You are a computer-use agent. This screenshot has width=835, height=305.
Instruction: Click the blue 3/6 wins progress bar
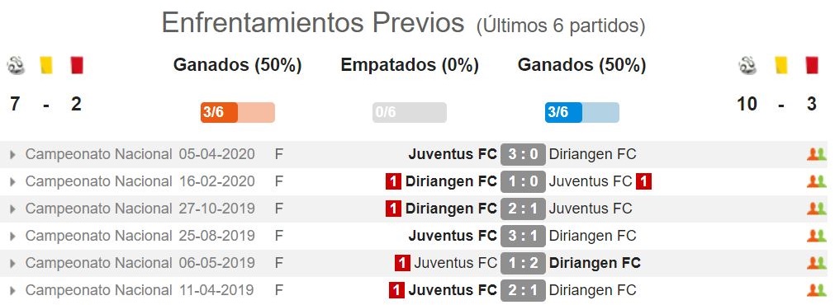pyautogui.click(x=582, y=113)
